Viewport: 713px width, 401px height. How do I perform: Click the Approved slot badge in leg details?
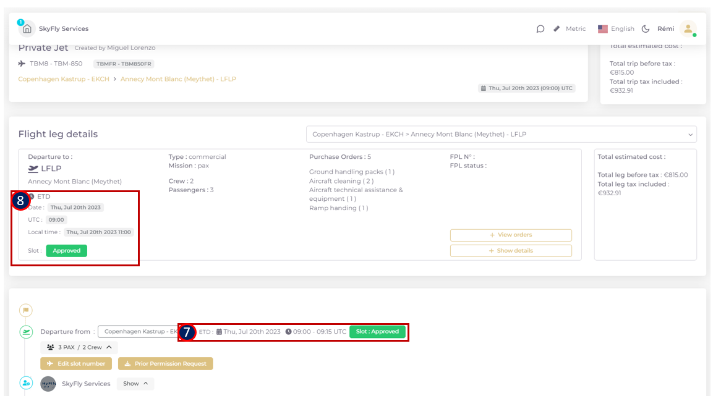[x=66, y=251]
